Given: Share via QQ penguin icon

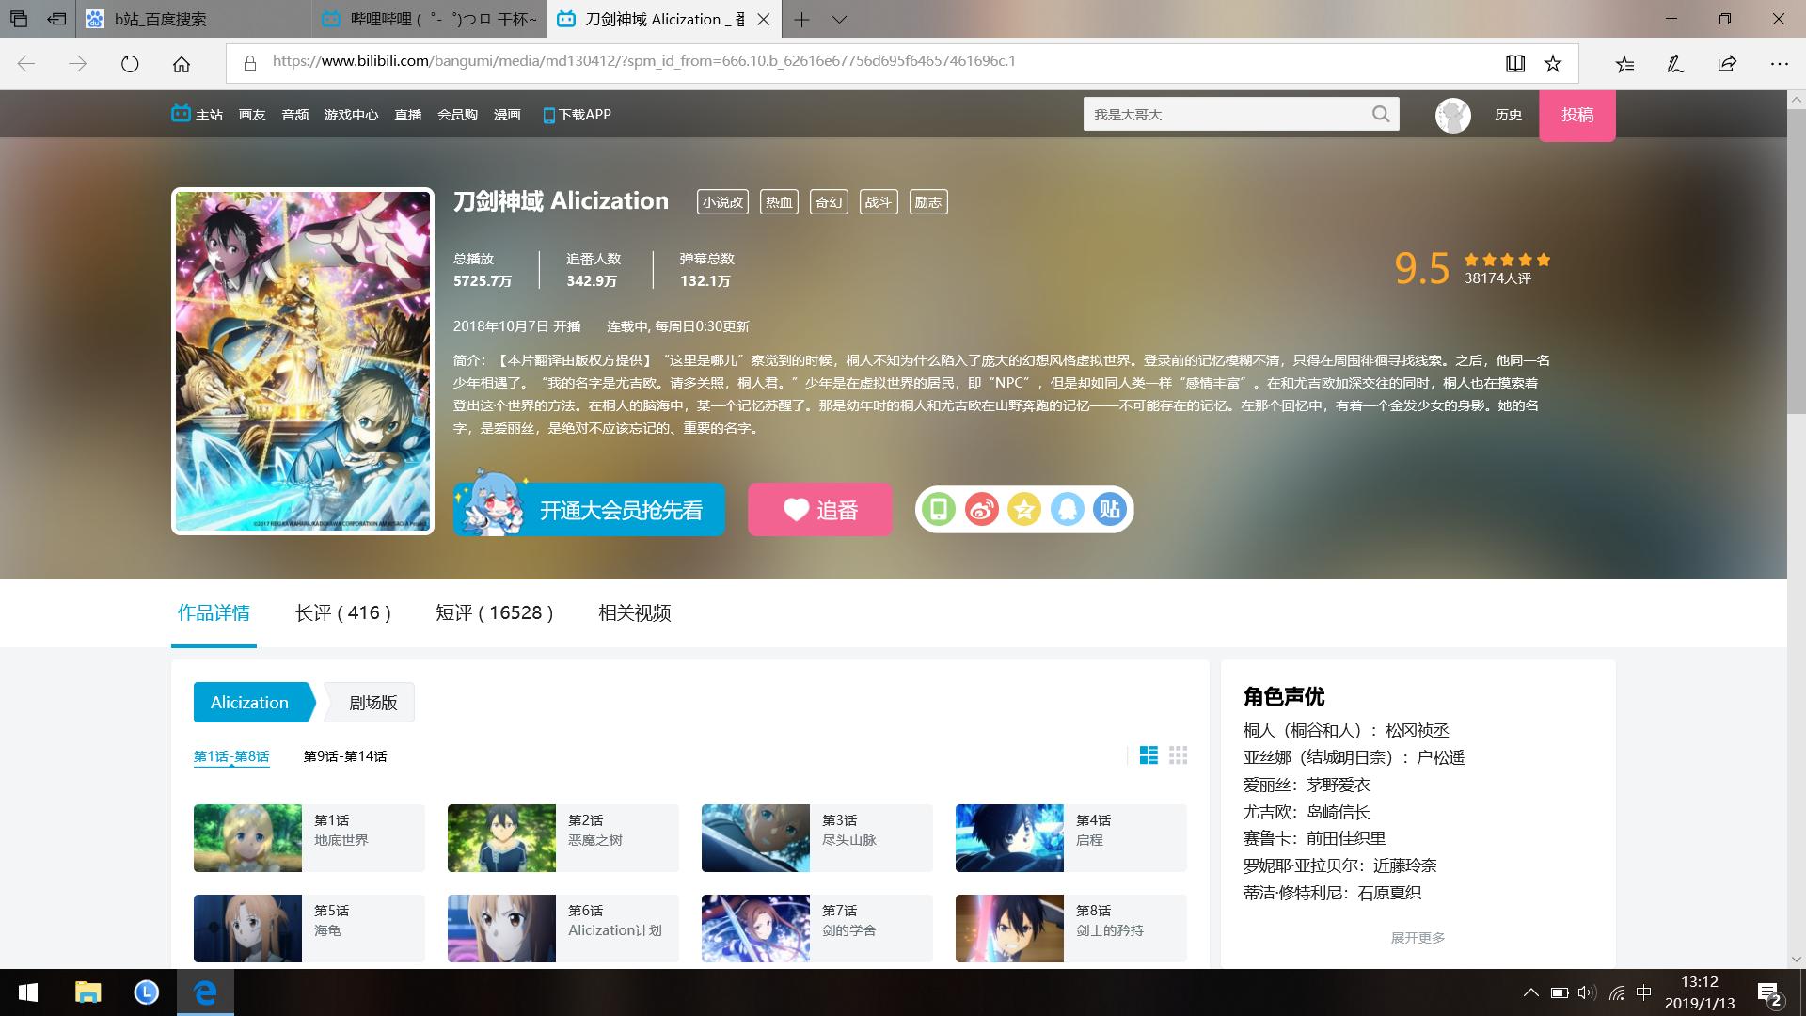Looking at the screenshot, I should click(1066, 509).
